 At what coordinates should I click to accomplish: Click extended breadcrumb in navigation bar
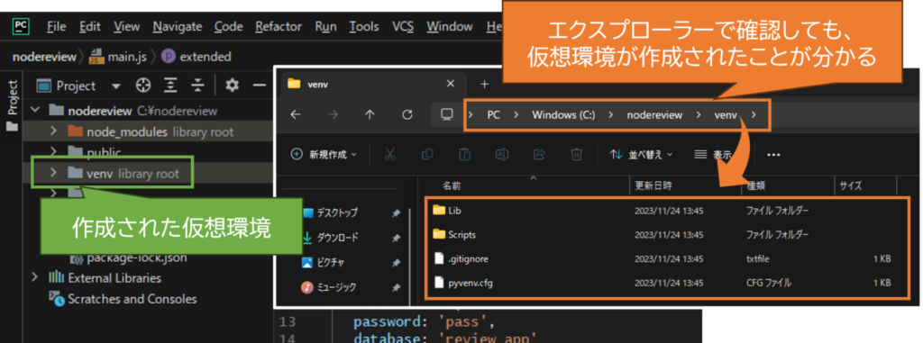tap(196, 57)
